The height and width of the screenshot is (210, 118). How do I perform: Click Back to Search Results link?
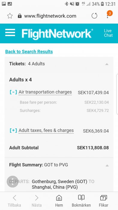[29, 52]
